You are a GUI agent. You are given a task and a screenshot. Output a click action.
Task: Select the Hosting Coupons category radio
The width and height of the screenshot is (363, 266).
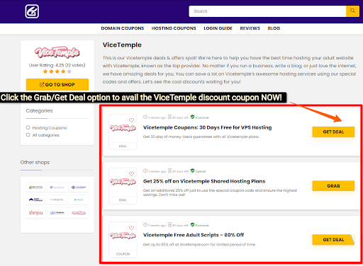coord(28,127)
